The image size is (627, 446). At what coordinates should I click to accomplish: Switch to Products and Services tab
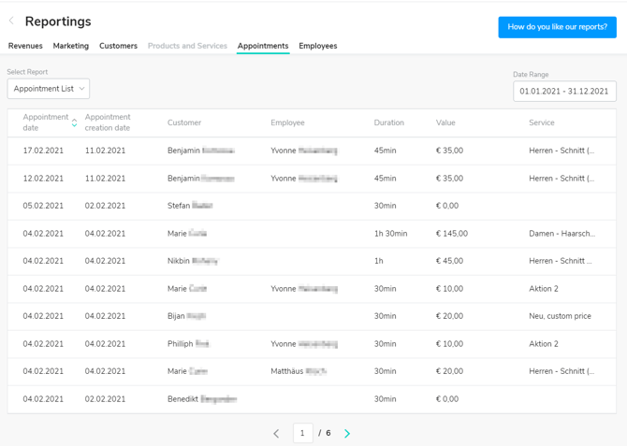[187, 46]
